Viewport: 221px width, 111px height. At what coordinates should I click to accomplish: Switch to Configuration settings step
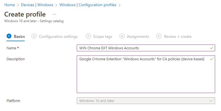point(55,36)
